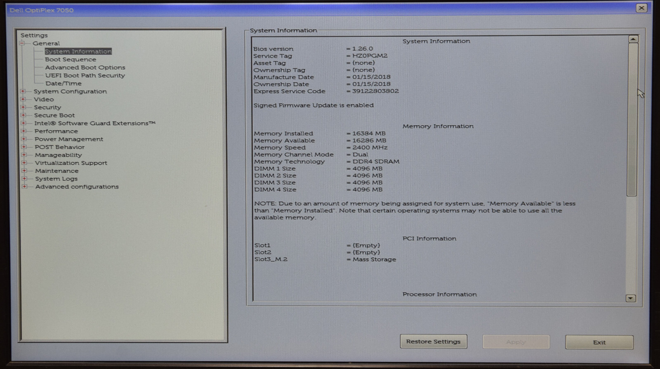
Task: Click the System Information scrollbar thumb
Action: pyautogui.click(x=632, y=119)
